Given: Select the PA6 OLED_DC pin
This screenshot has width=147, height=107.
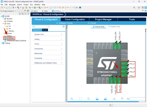Looking at the screenshot, I should pos(111,81).
